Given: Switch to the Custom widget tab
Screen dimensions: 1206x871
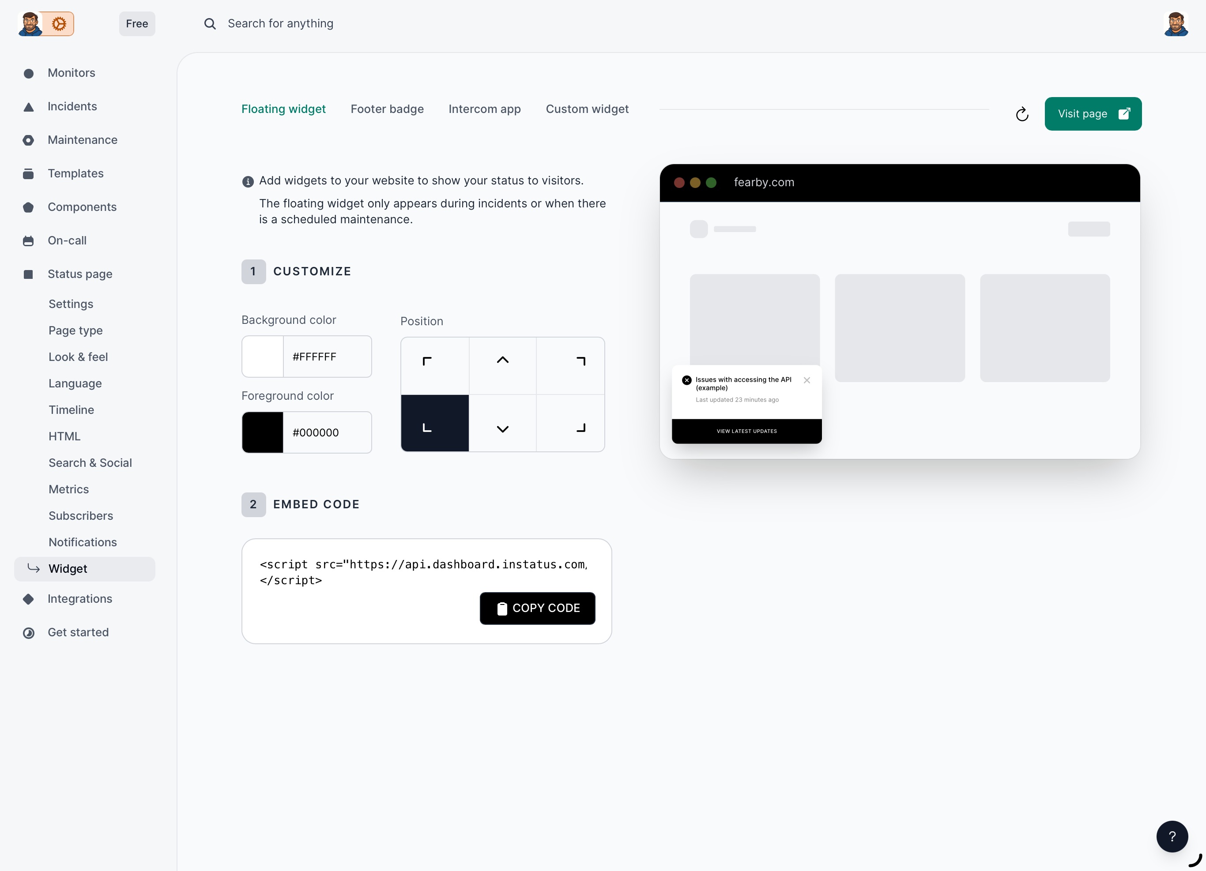Looking at the screenshot, I should (587, 109).
